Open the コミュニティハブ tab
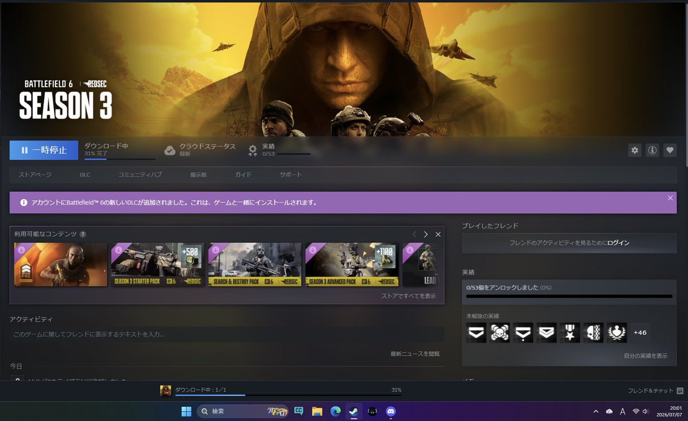Image resolution: width=688 pixels, height=421 pixels. point(140,174)
